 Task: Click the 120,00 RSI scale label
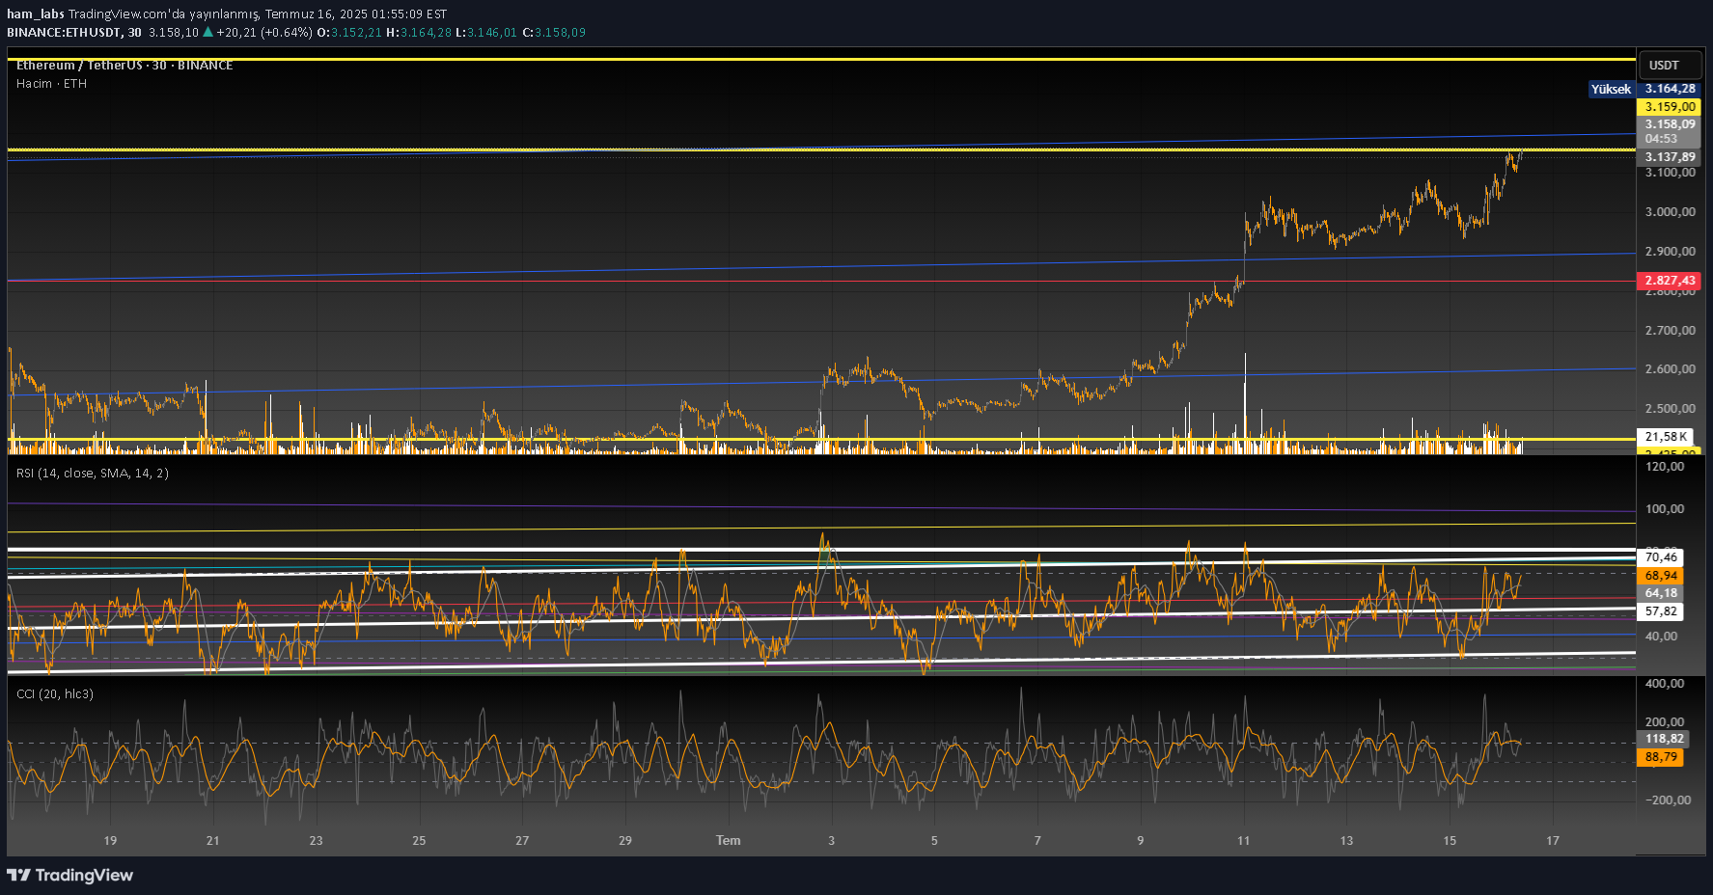pyautogui.click(x=1665, y=467)
